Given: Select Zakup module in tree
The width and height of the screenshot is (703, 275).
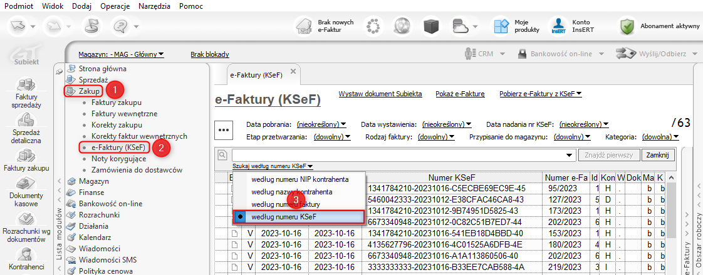Looking at the screenshot, I should tap(89, 91).
